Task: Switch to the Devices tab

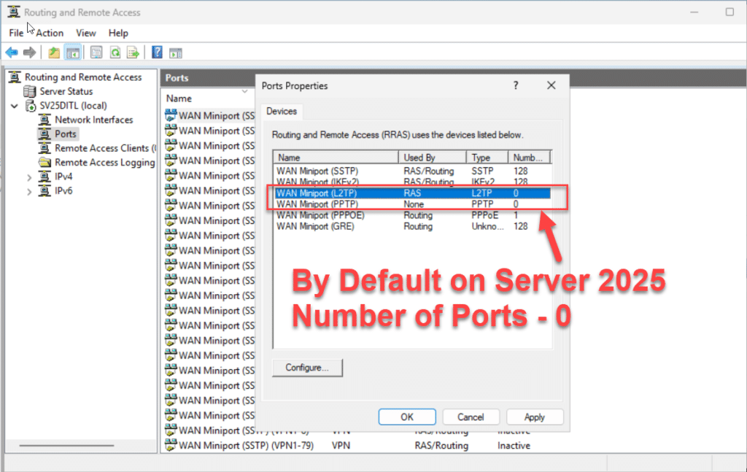Action: (x=282, y=112)
